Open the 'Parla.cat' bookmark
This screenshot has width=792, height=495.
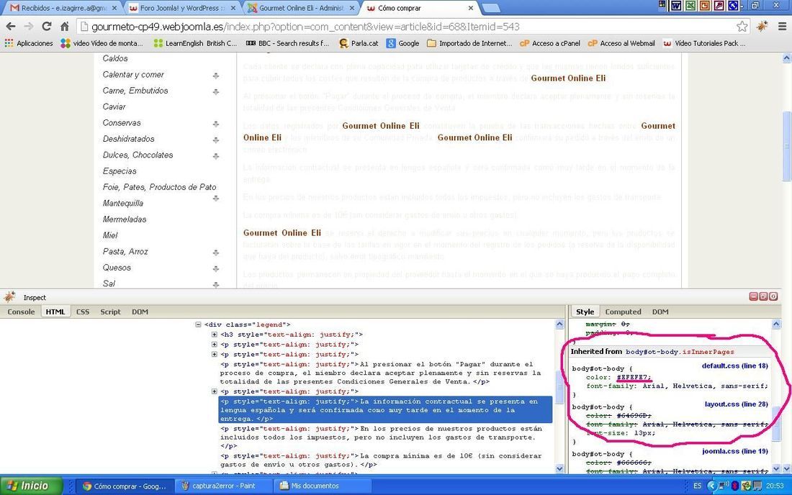click(359, 43)
